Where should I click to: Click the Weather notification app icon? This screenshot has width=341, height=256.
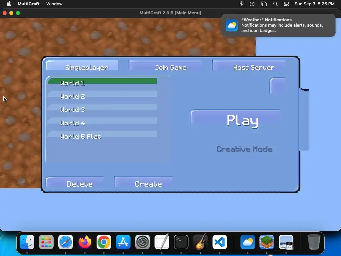click(232, 25)
